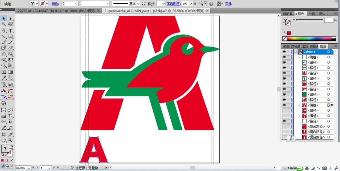Choose the Free Transform tool

point(11,60)
